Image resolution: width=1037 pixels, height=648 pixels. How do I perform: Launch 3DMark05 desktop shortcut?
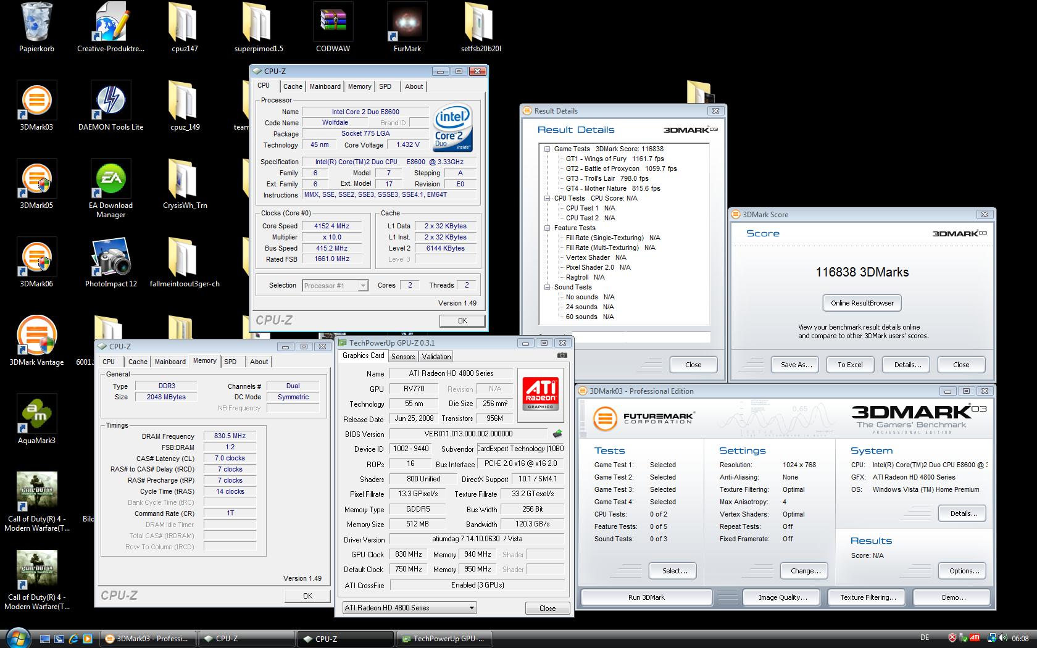[36, 184]
